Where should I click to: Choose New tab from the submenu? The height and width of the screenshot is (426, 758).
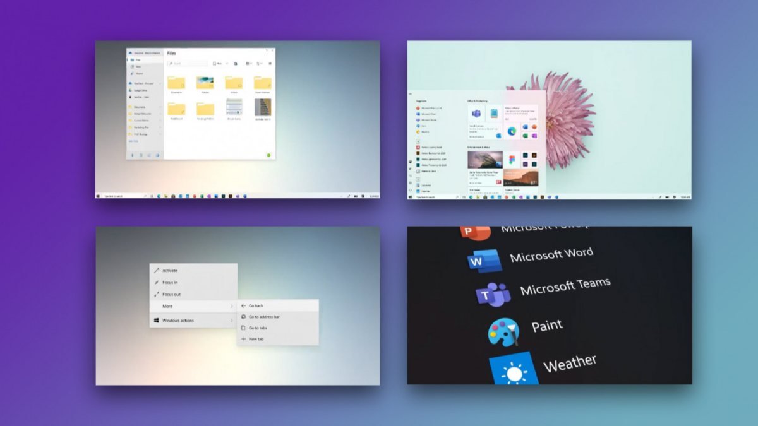(258, 339)
